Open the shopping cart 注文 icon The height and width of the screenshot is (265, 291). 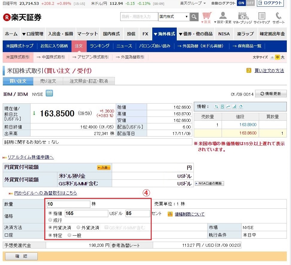206,18
